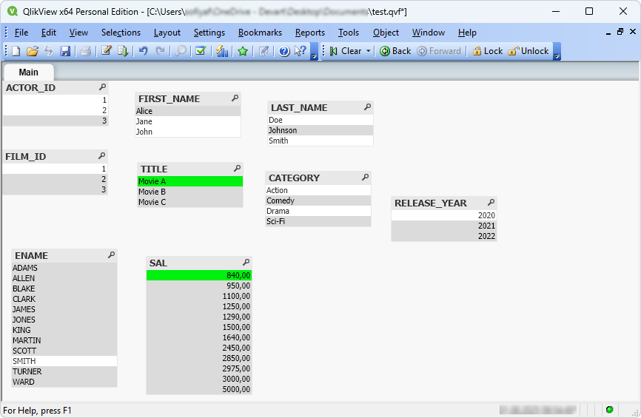This screenshot has width=641, height=418.
Task: Open the Quick Chart wizard icon
Action: point(221,51)
